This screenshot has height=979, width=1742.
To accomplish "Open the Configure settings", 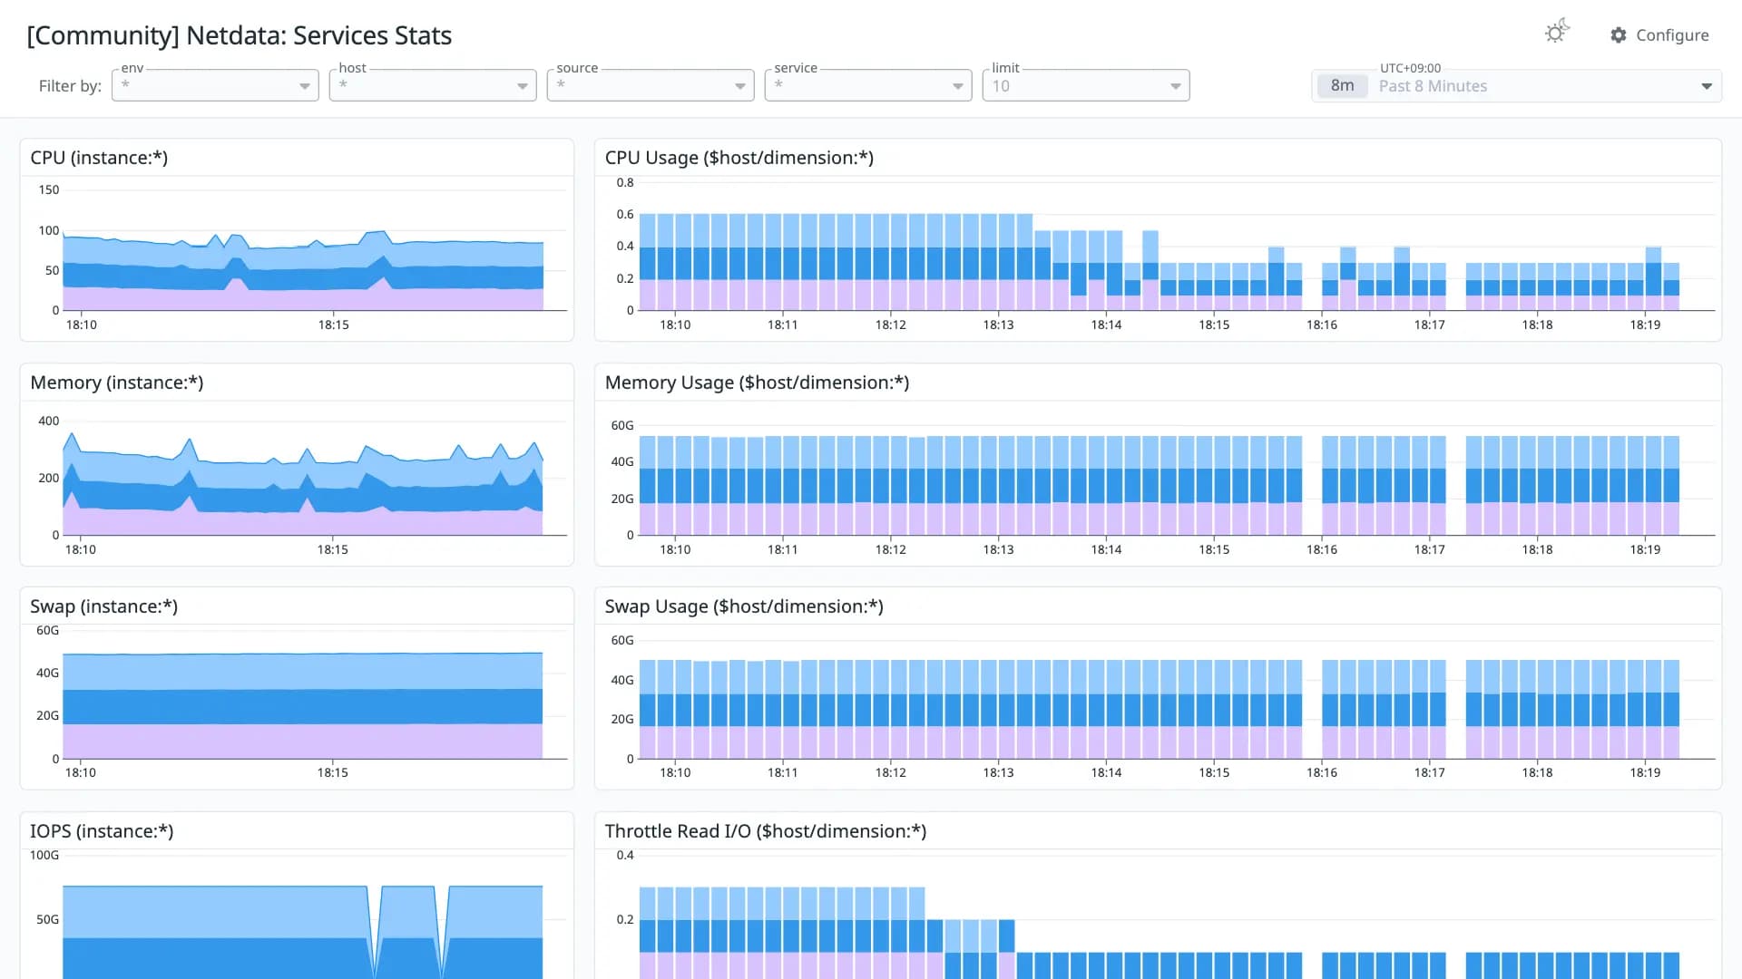I will pyautogui.click(x=1659, y=35).
